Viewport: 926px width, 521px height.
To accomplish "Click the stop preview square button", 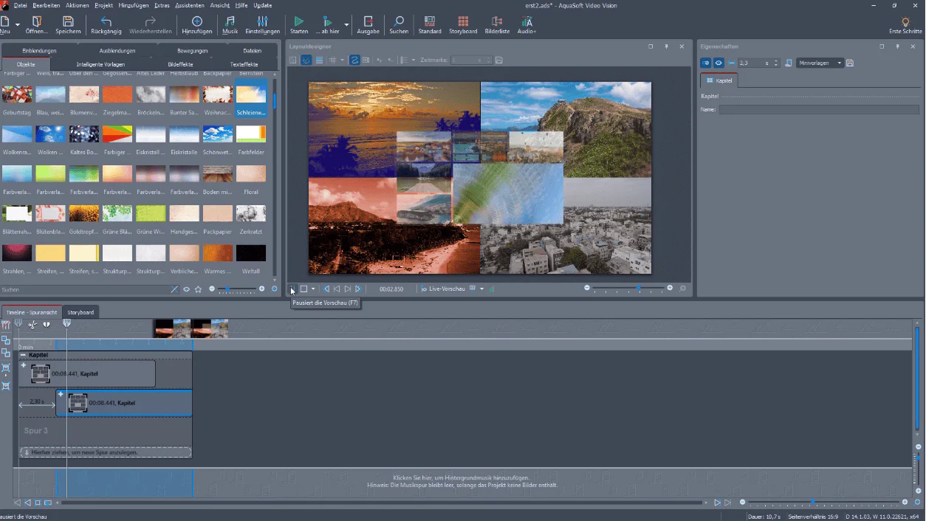I will click(x=303, y=289).
